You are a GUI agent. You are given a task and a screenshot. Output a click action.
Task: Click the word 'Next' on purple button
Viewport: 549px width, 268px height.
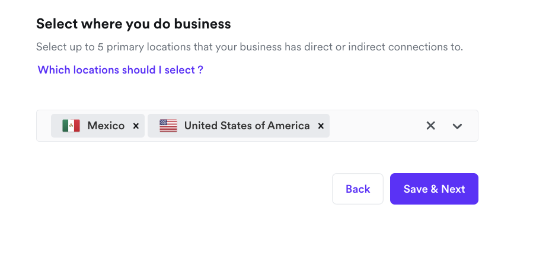coord(453,189)
